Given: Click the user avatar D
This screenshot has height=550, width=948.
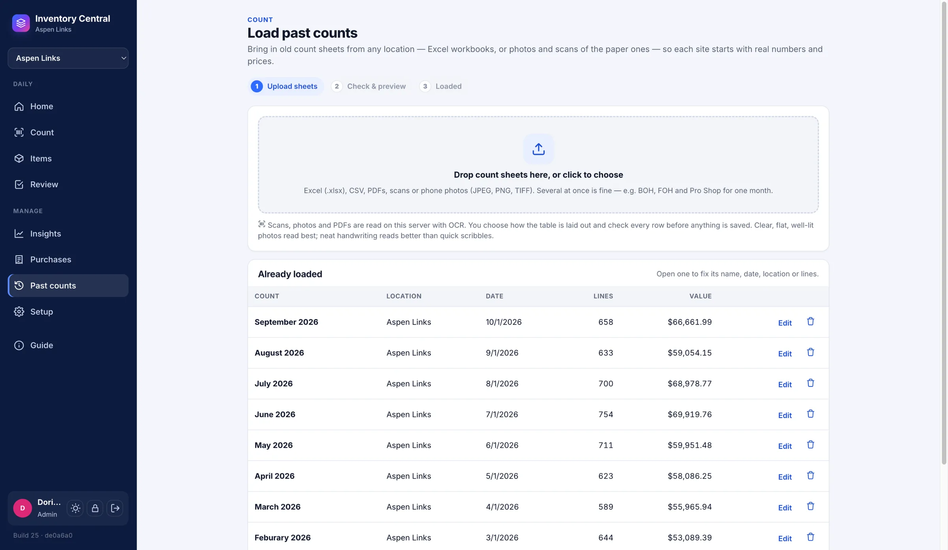Looking at the screenshot, I should coord(23,508).
